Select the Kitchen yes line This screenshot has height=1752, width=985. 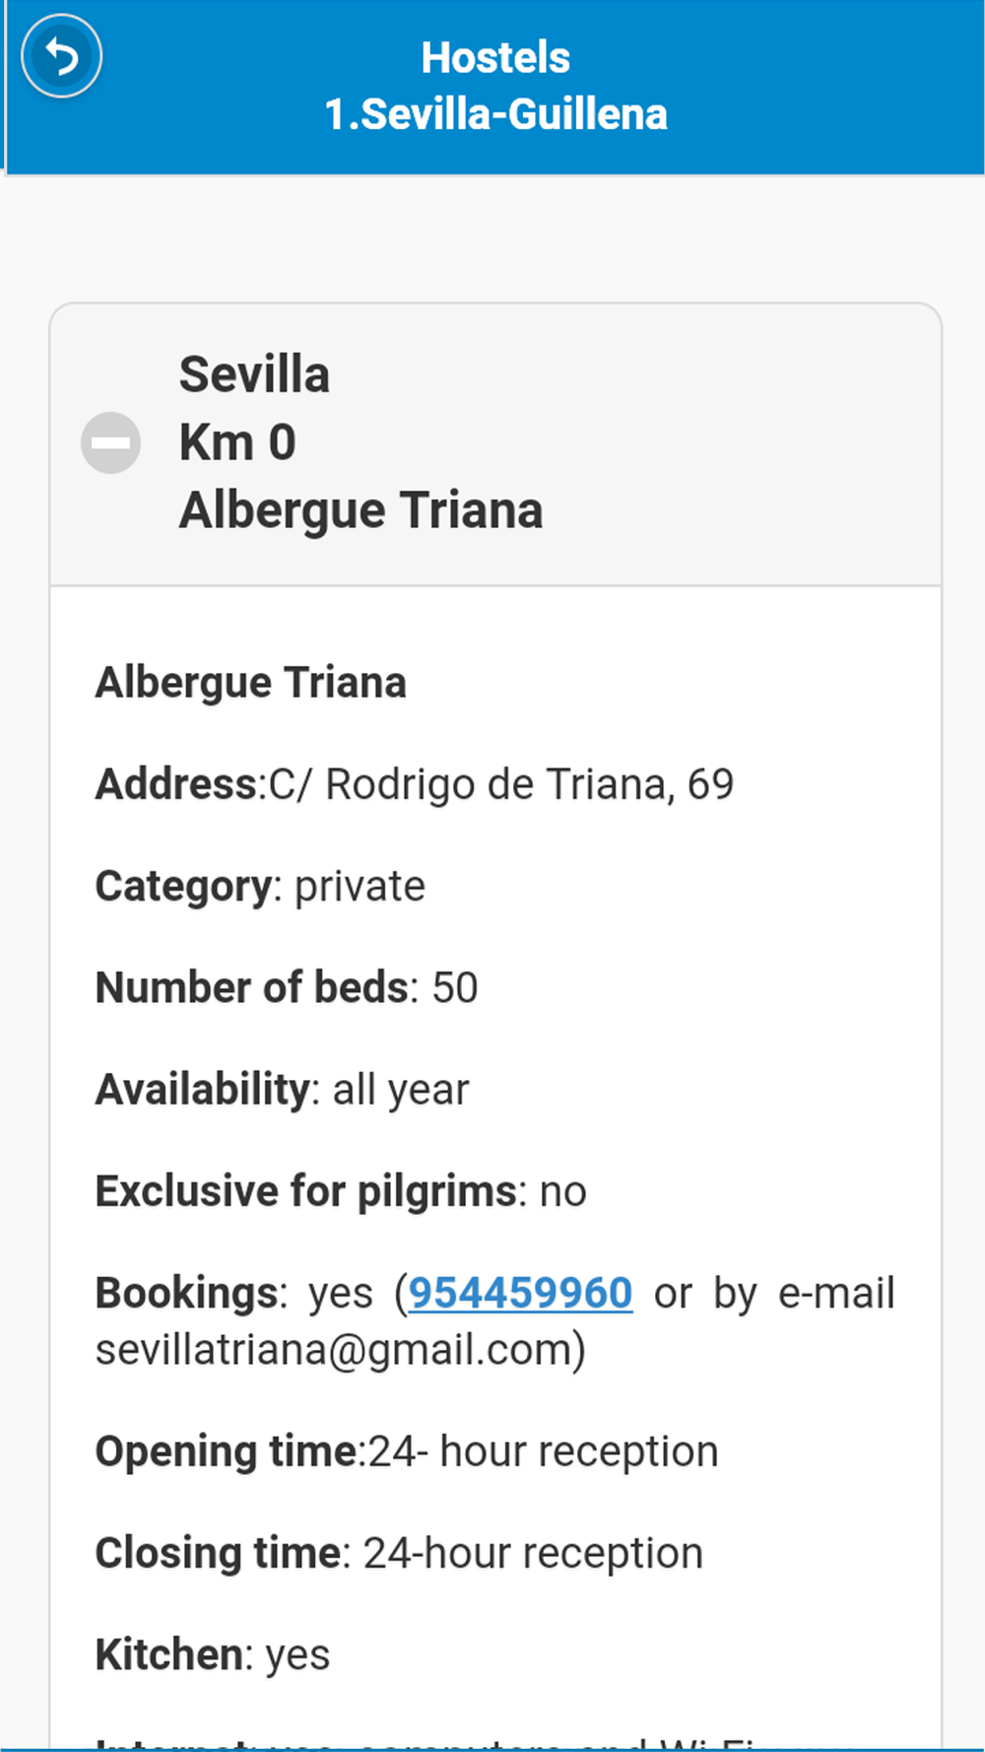[213, 1654]
